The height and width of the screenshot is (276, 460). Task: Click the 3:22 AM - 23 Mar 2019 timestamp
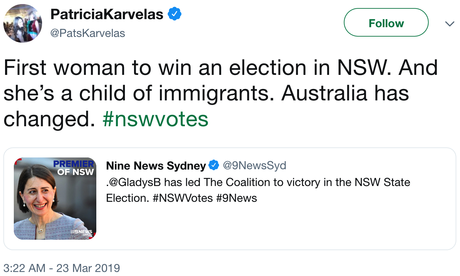coord(62,268)
